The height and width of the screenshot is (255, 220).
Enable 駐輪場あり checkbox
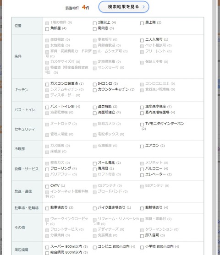(x=142, y=208)
